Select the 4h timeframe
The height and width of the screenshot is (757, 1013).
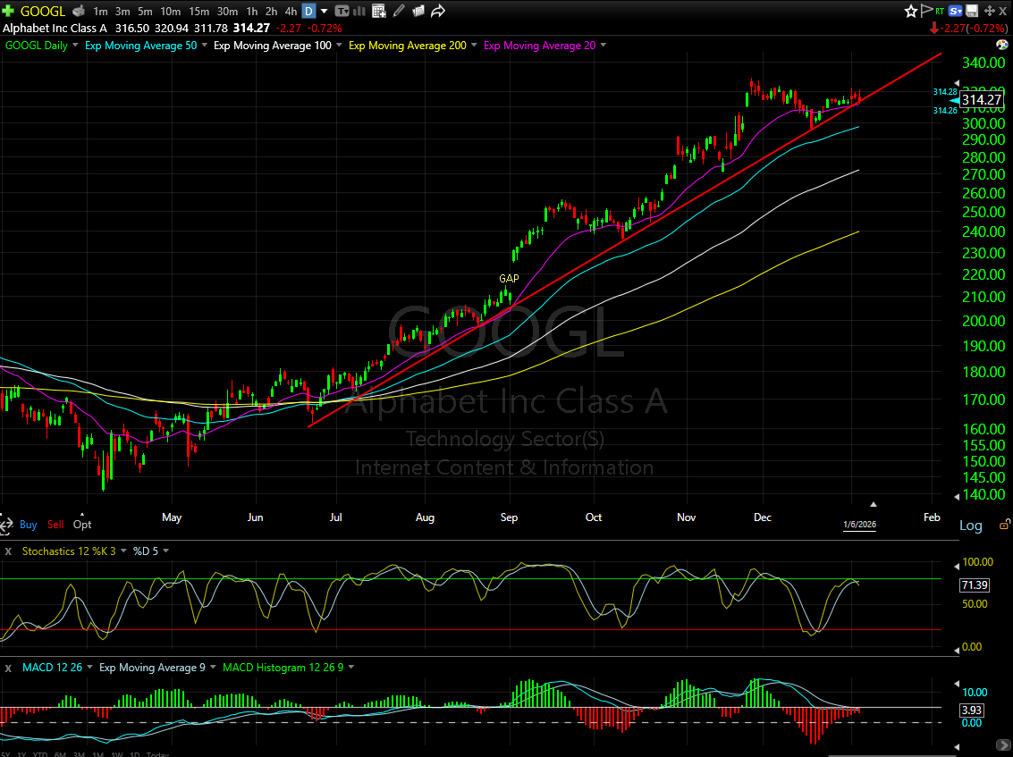tap(291, 11)
